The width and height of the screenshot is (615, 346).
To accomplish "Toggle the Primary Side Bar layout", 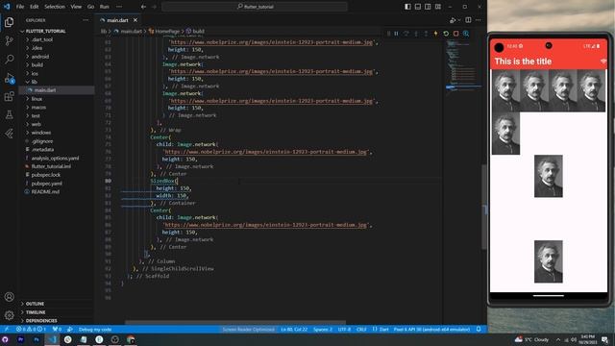I will click(x=407, y=7).
